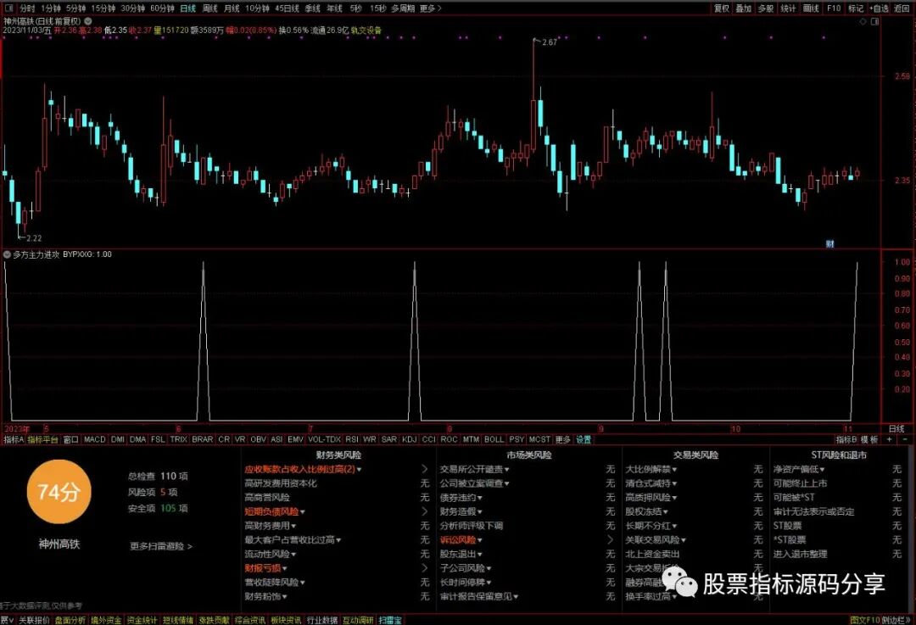The height and width of the screenshot is (625, 916).
Task: Click the 日线 label at axis right
Action: coord(896,429)
